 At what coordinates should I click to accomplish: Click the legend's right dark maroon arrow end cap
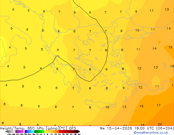point(79,131)
